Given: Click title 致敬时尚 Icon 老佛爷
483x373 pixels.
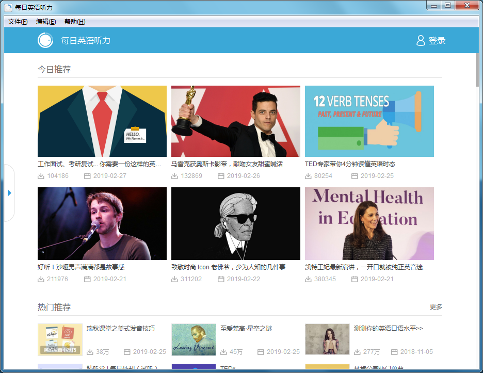Looking at the screenshot, I should pyautogui.click(x=228, y=267).
